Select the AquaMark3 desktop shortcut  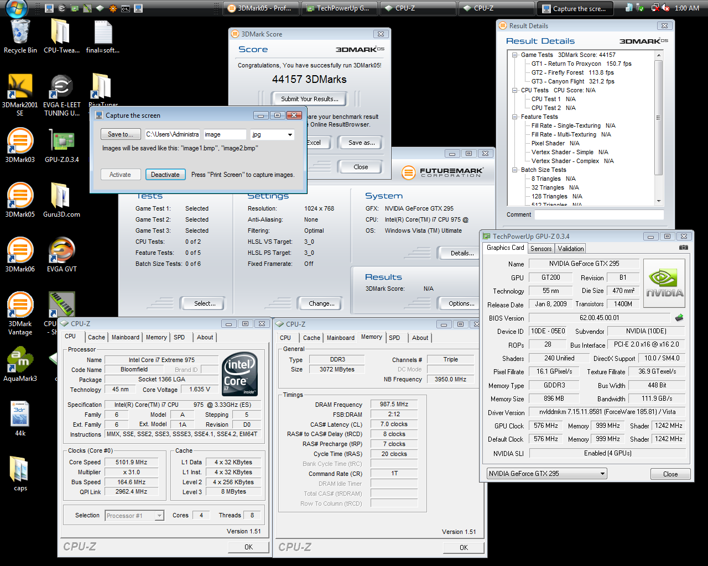pyautogui.click(x=20, y=364)
